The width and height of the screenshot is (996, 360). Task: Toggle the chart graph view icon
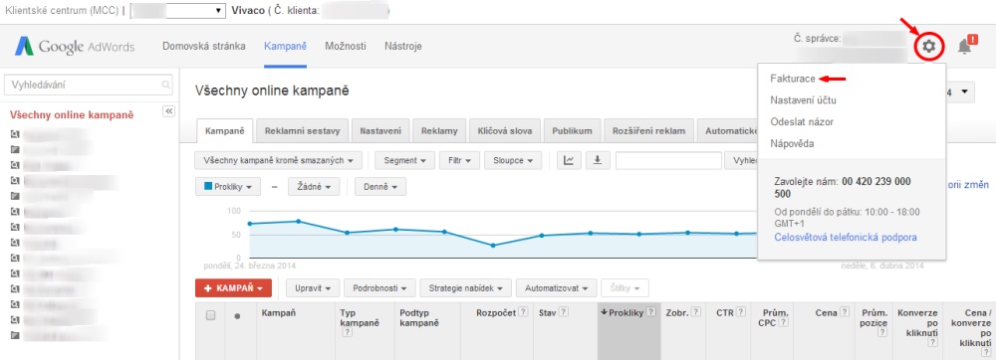click(569, 160)
